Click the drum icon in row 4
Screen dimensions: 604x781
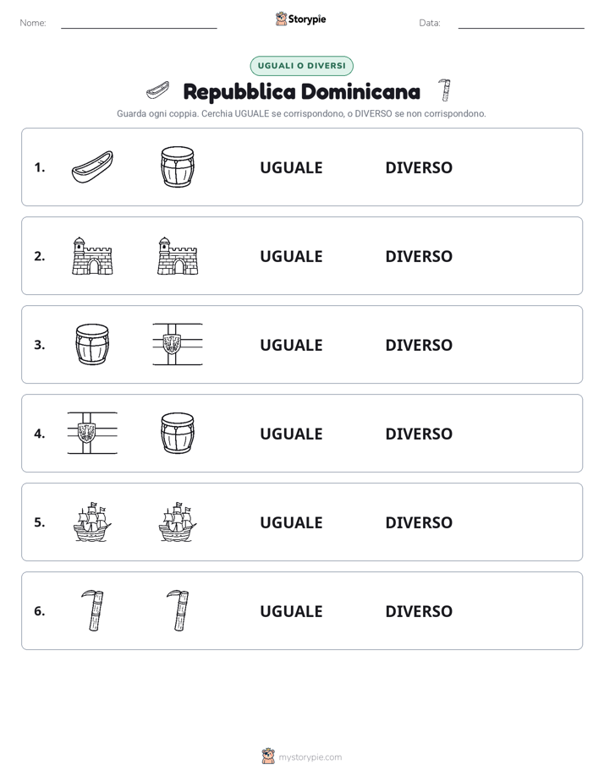pyautogui.click(x=178, y=433)
